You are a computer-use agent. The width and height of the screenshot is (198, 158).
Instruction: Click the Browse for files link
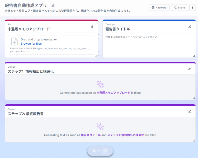click(31, 44)
